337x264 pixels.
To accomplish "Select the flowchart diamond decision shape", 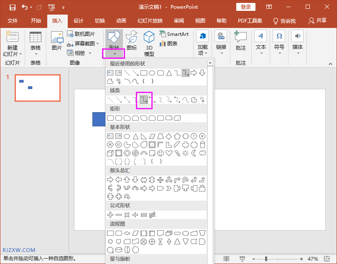I will point(127,233).
